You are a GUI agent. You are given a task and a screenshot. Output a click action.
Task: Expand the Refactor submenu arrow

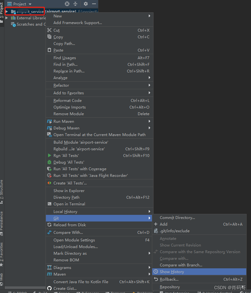(x=149, y=85)
